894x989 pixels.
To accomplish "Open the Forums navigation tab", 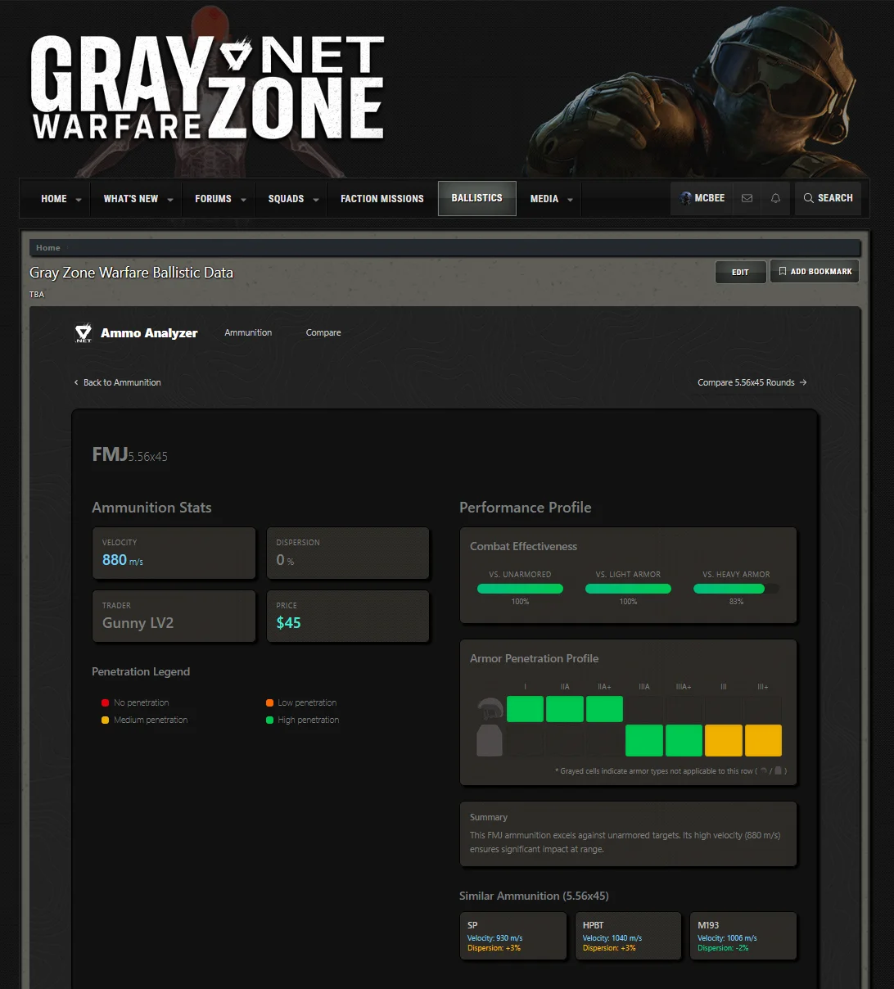I will 213,199.
